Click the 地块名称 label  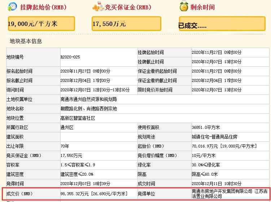coord(15,109)
